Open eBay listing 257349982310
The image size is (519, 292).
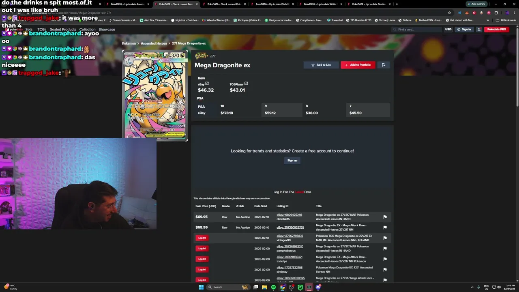click(290, 247)
